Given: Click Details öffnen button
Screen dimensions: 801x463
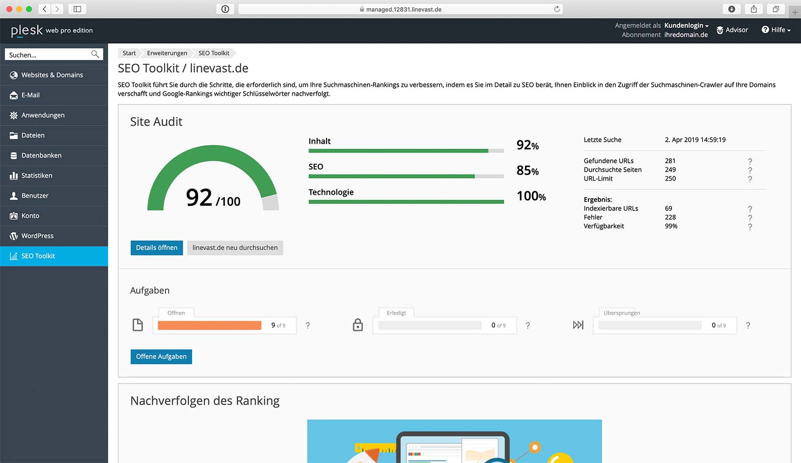Looking at the screenshot, I should (x=157, y=248).
